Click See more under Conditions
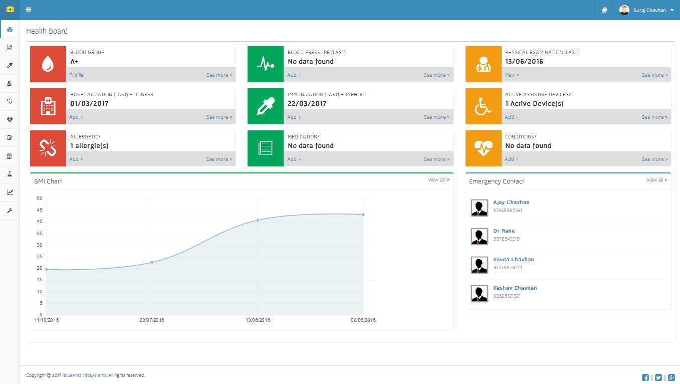Image resolution: width=680 pixels, height=384 pixels. pos(654,159)
